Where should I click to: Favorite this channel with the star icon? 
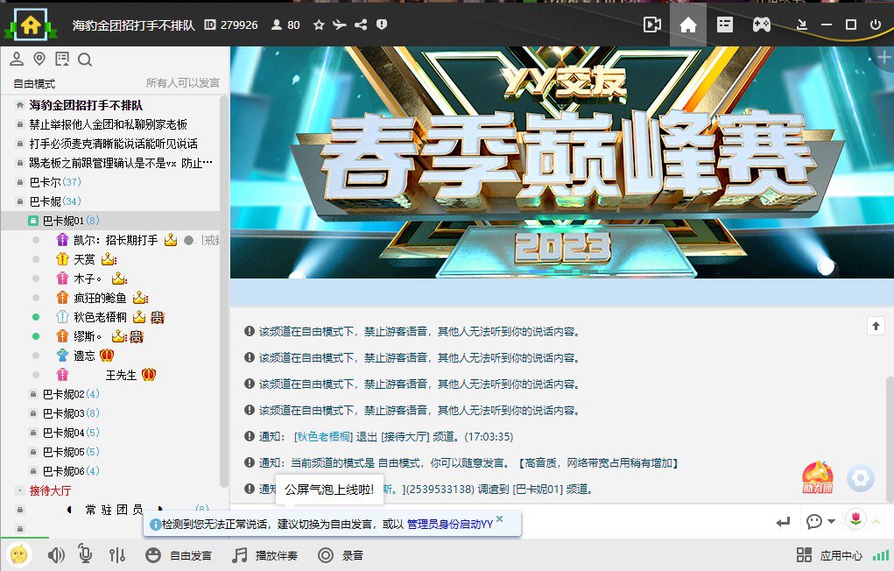(x=319, y=25)
